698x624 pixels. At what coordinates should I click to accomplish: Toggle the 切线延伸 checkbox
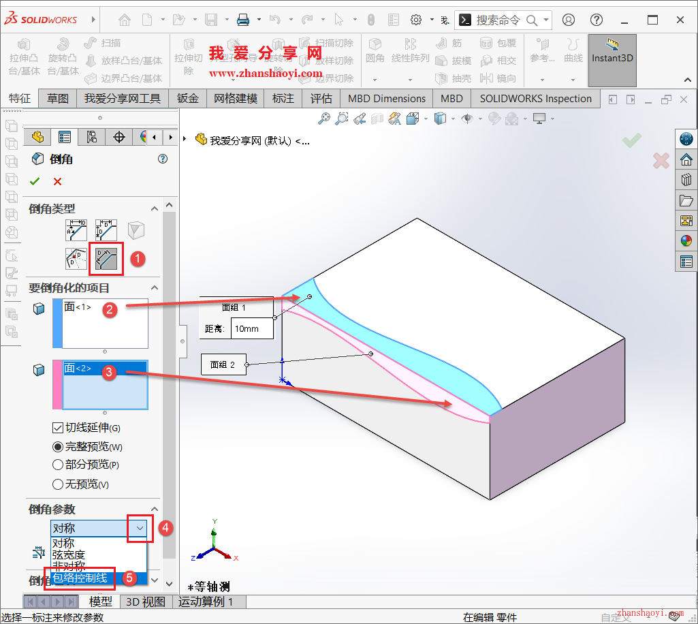(57, 428)
